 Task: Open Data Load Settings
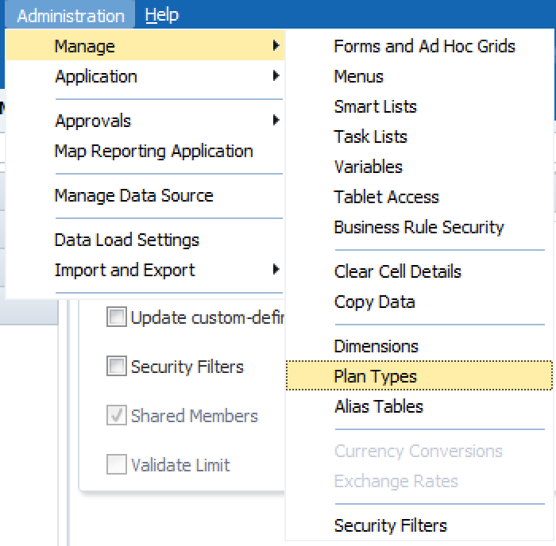[x=126, y=240]
